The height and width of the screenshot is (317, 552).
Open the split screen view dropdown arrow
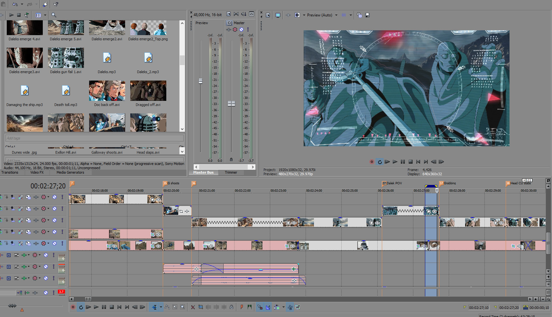tap(304, 15)
